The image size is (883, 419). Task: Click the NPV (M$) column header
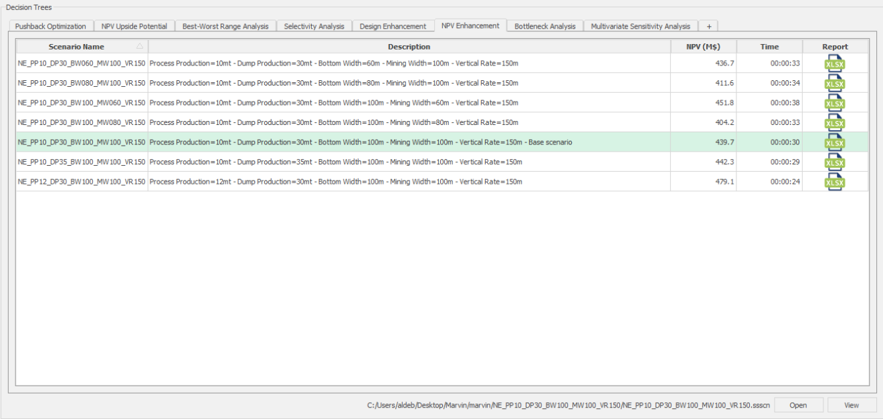[x=703, y=46]
